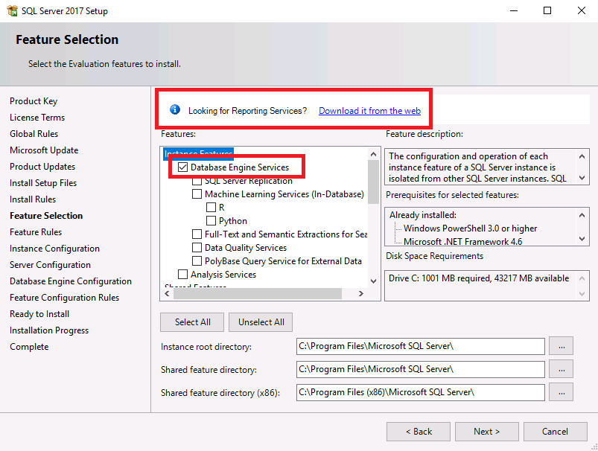Enable Full-Text and Semantic Extractions checkbox
The height and width of the screenshot is (451, 598).
[197, 234]
